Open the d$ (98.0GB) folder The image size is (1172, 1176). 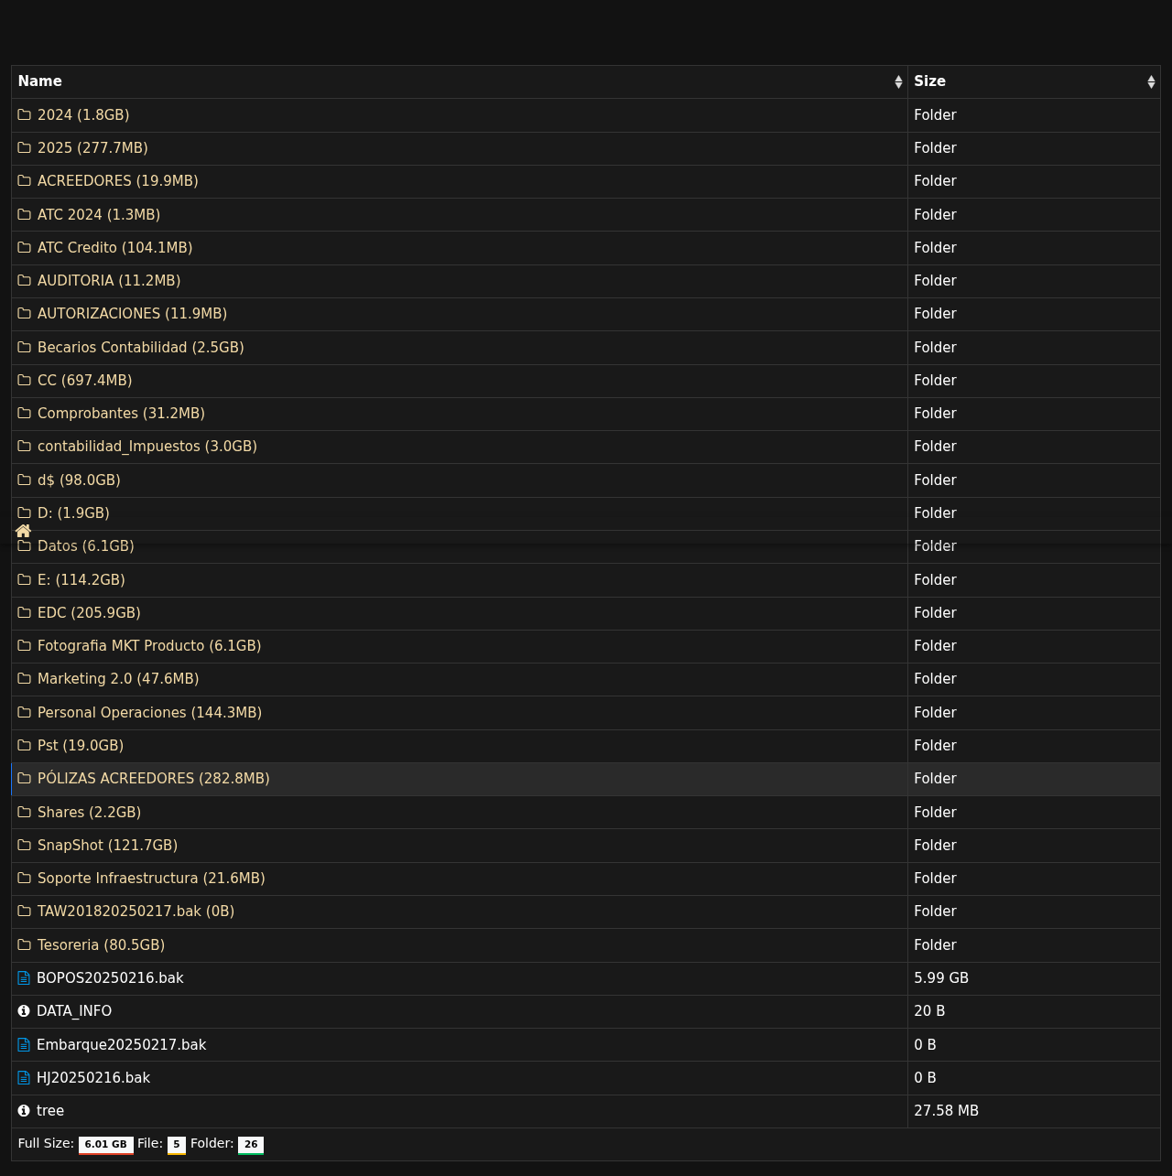(x=79, y=480)
